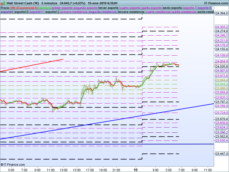
Task: Click the 23.679,4 price label
Action: (222, 119)
